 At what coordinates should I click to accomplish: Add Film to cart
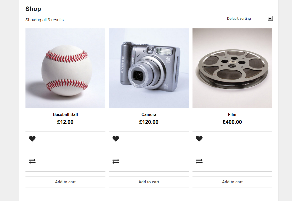(x=232, y=182)
